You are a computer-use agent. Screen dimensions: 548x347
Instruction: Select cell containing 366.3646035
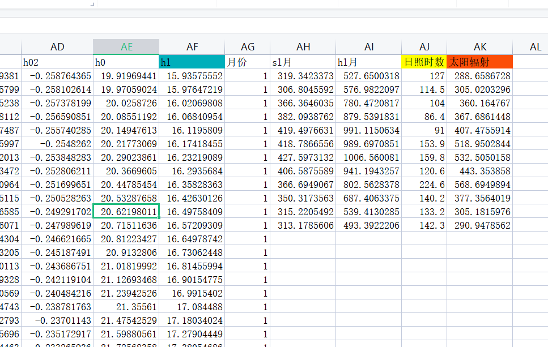(303, 103)
